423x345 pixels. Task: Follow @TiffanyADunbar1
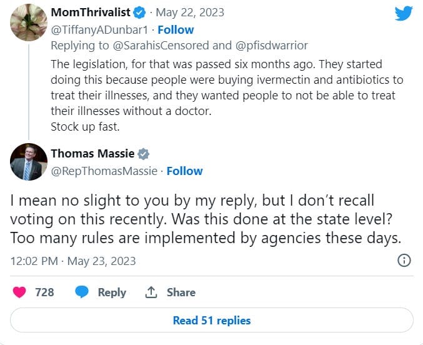pyautogui.click(x=176, y=30)
